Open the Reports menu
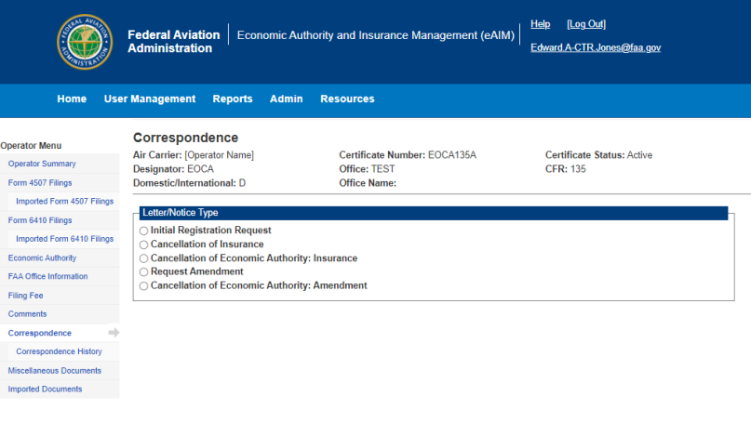 click(233, 99)
